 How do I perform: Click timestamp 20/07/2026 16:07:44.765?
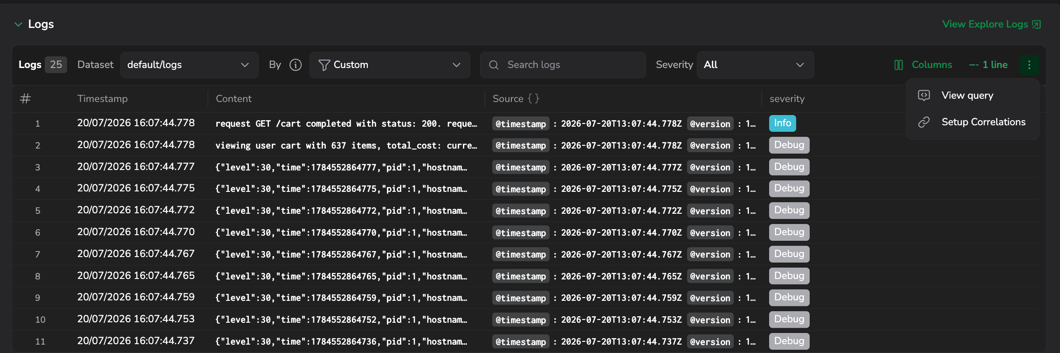tap(136, 276)
